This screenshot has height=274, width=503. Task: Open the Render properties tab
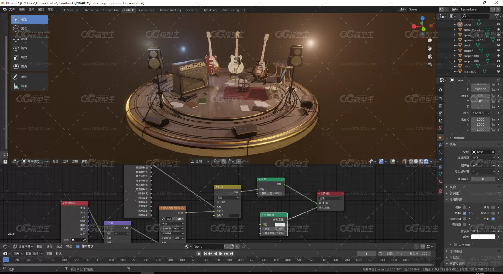440,99
